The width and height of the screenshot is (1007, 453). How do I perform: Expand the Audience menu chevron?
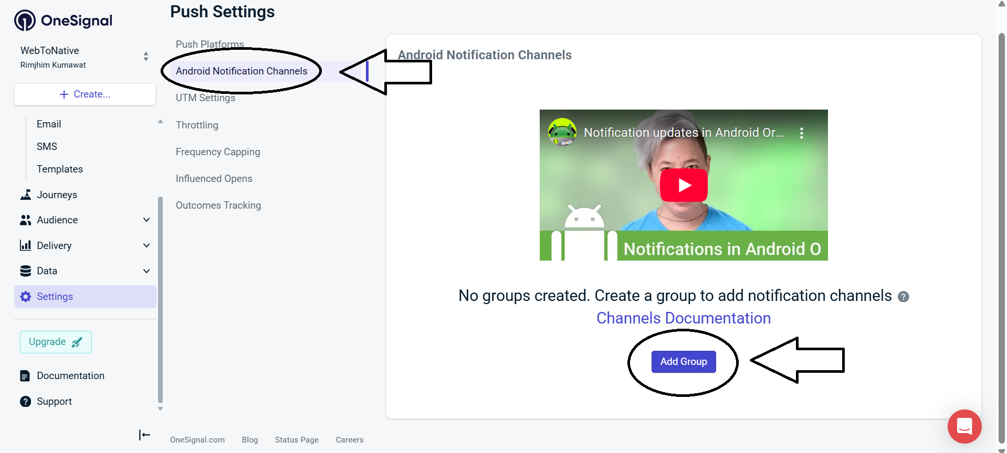pyautogui.click(x=146, y=220)
